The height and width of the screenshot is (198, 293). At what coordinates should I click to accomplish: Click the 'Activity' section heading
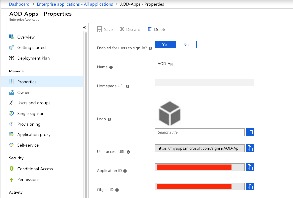pos(16,192)
